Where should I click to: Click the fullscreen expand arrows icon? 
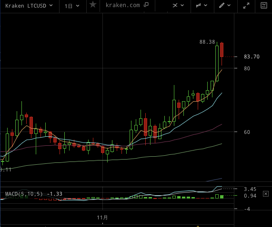click(246, 6)
